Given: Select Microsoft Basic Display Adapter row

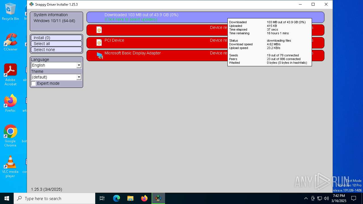Looking at the screenshot, I should pos(205,56).
